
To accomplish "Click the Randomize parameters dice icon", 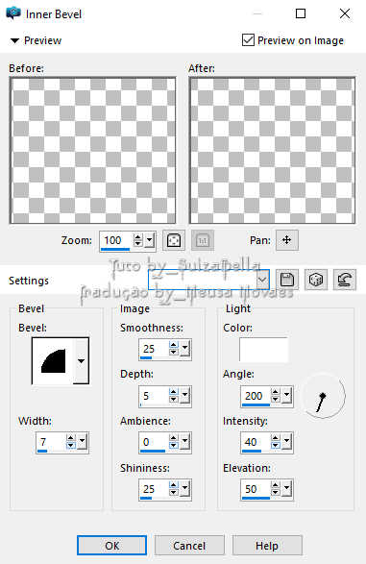I will [316, 280].
